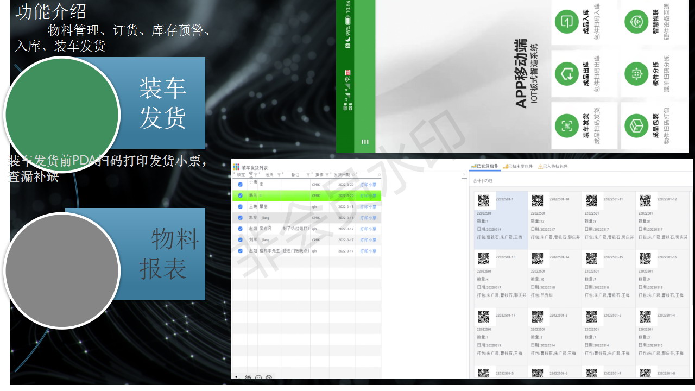
Task: Click 打印小票 in the green highlighted 韩先 row
Action: tap(368, 195)
